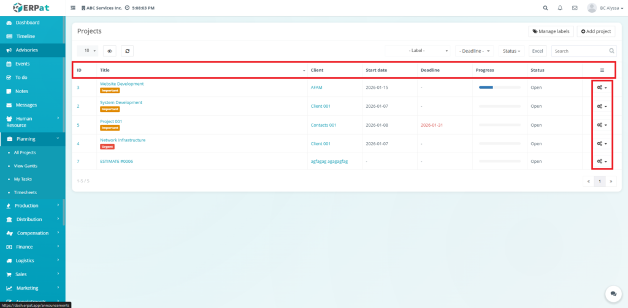Expand the Status filter dropdown
This screenshot has height=308, width=628.
[x=511, y=51]
